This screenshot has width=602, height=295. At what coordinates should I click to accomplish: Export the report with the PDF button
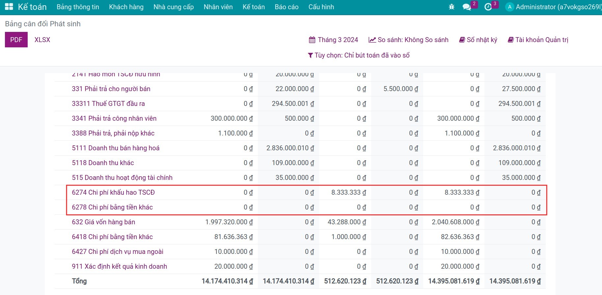point(16,40)
